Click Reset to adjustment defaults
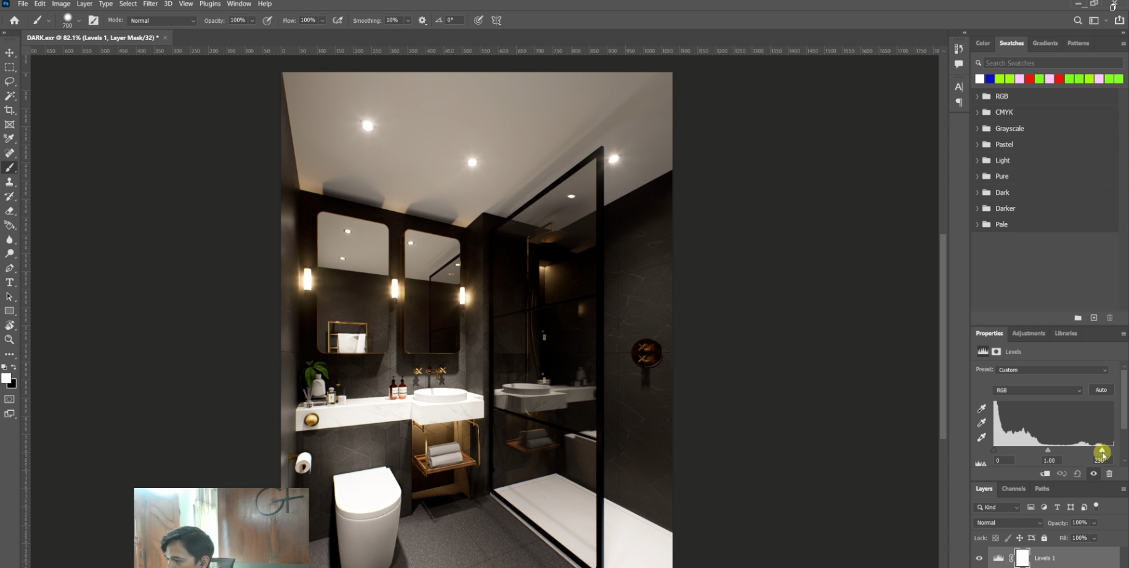The image size is (1129, 568). click(1077, 474)
